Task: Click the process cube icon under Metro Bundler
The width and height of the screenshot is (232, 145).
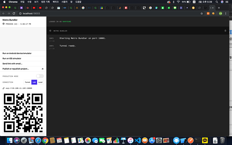Action: coord(4,24)
